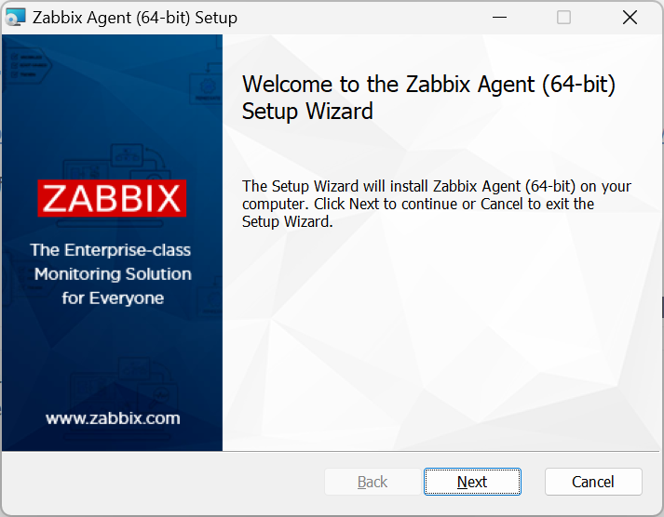Image resolution: width=664 pixels, height=517 pixels.
Task: Click the www.zabbix.com address
Action: click(113, 418)
